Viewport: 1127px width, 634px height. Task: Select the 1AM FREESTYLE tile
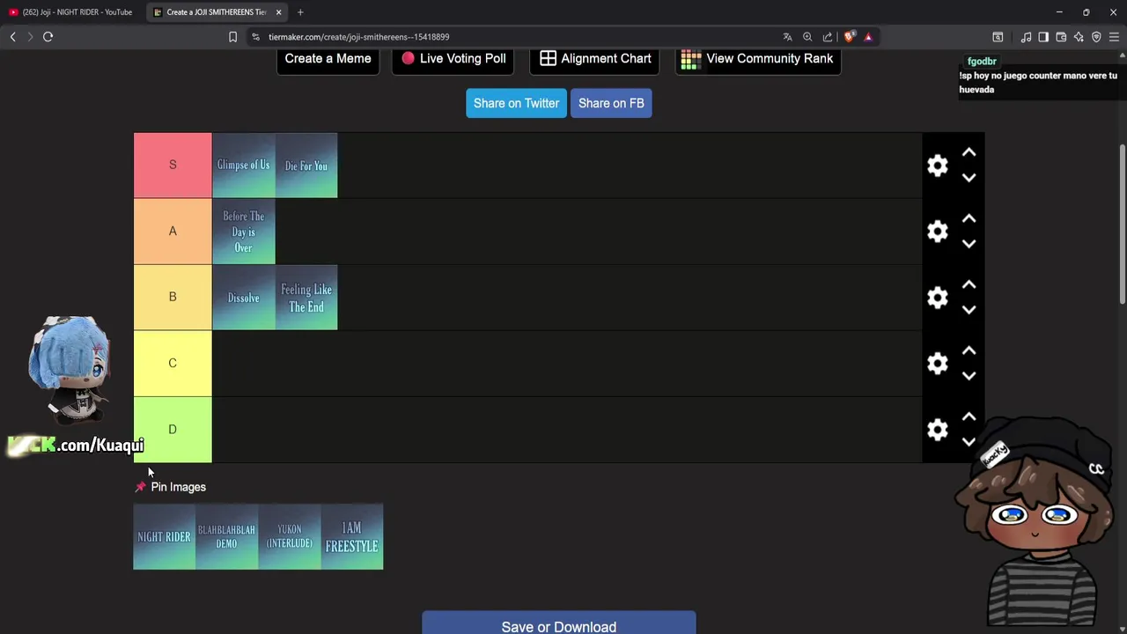coord(352,537)
